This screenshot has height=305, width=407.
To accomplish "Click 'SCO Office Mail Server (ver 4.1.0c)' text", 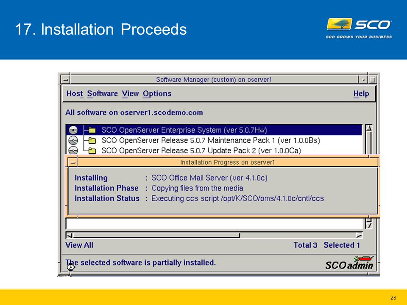I will click(x=209, y=178).
